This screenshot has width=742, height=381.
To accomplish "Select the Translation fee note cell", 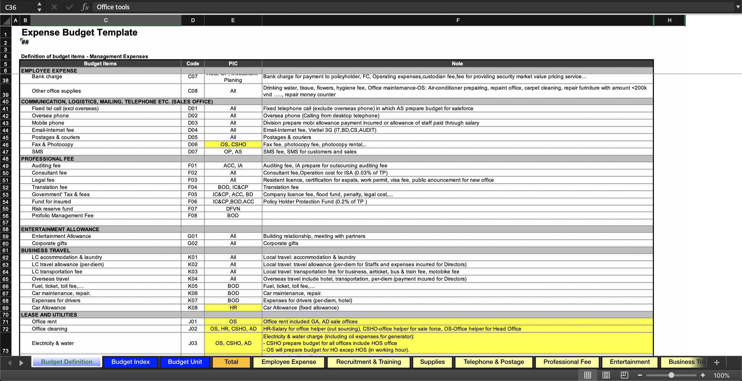I will (x=457, y=187).
